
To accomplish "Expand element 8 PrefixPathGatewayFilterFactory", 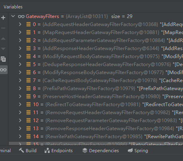I will (20, 89).
